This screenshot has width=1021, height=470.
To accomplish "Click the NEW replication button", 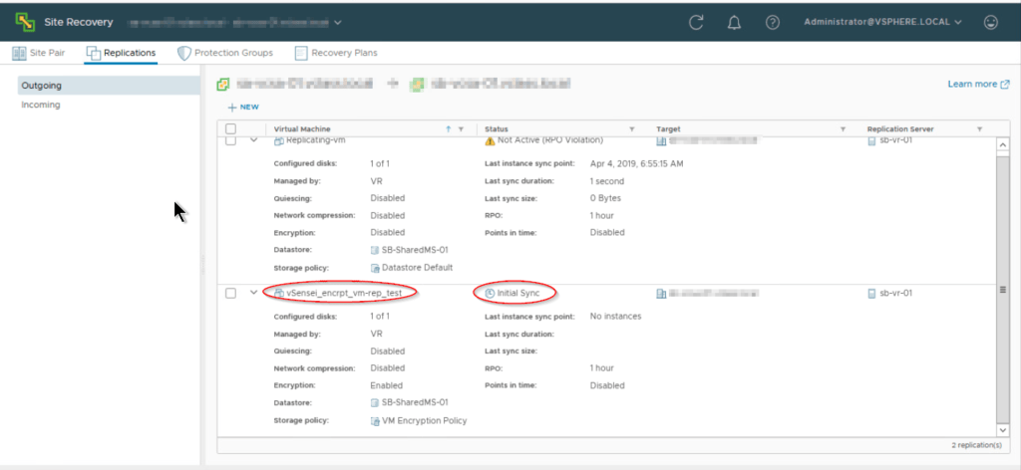I will (243, 107).
